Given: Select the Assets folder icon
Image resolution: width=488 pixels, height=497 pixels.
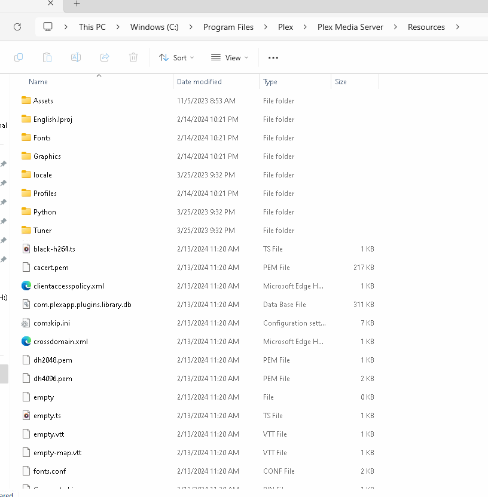Looking at the screenshot, I should 26,100.
